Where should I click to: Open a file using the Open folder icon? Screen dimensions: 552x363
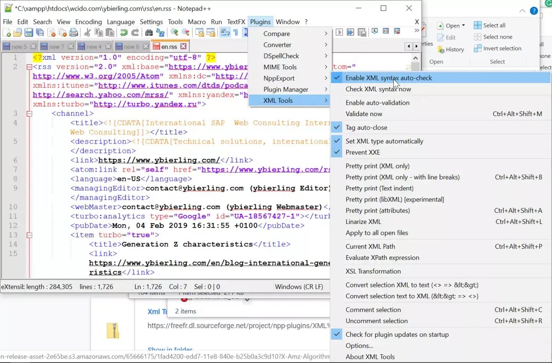(x=17, y=32)
